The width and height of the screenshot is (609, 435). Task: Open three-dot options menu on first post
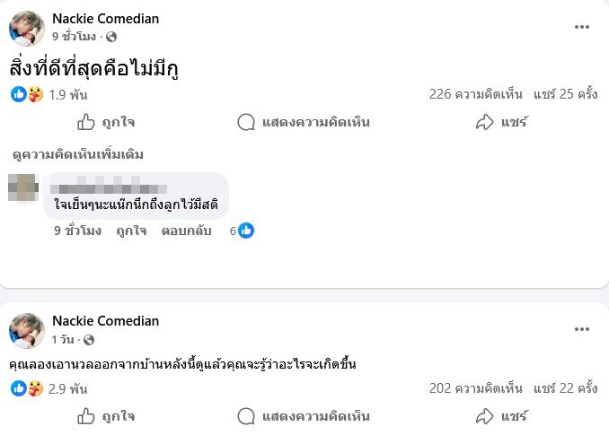[x=582, y=27]
